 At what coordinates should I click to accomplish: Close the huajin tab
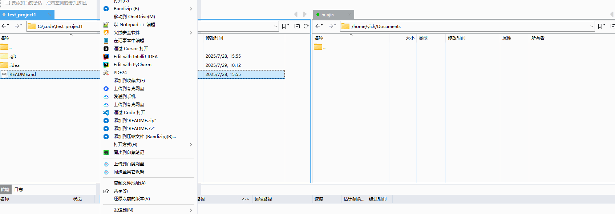tap(349, 15)
